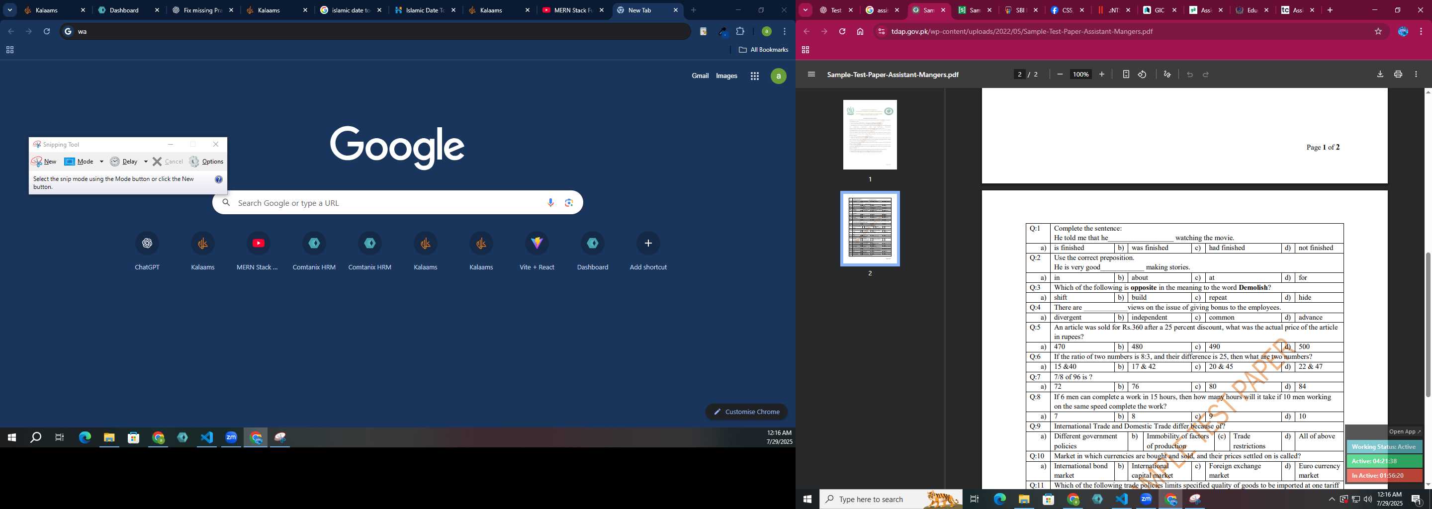Image resolution: width=1432 pixels, height=509 pixels.
Task: Open the action center notification icon
Action: click(x=1417, y=499)
